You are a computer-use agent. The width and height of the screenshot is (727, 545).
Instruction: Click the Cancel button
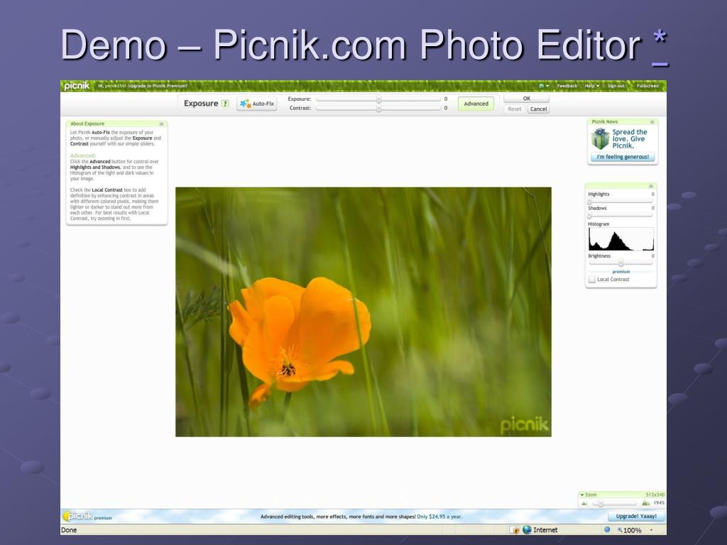[x=538, y=109]
